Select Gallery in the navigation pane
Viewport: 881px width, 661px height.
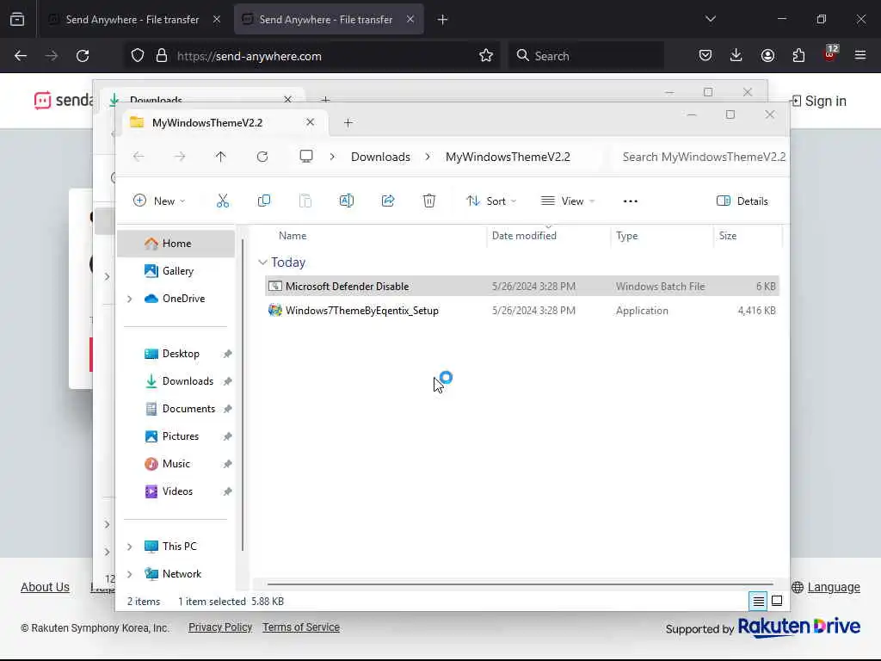coord(176,271)
